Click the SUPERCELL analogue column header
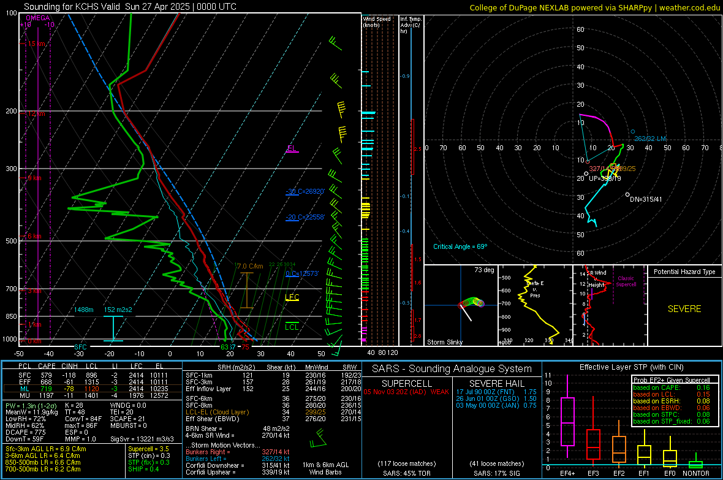Screen dimensions: 723x480 [407, 384]
